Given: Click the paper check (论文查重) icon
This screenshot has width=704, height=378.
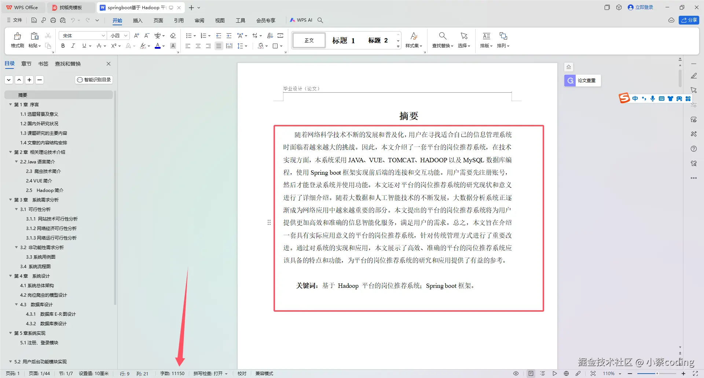Looking at the screenshot, I should coord(570,81).
